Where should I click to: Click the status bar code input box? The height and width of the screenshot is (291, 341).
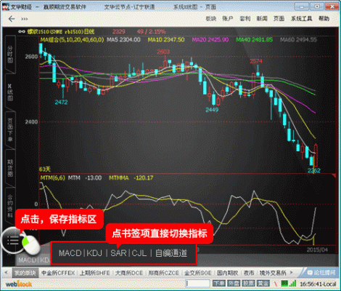pyautogui.click(x=198, y=283)
